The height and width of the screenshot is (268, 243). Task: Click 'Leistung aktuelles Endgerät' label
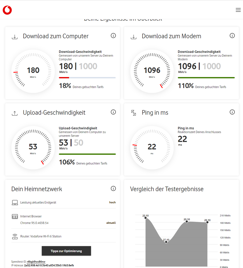tap(38, 203)
